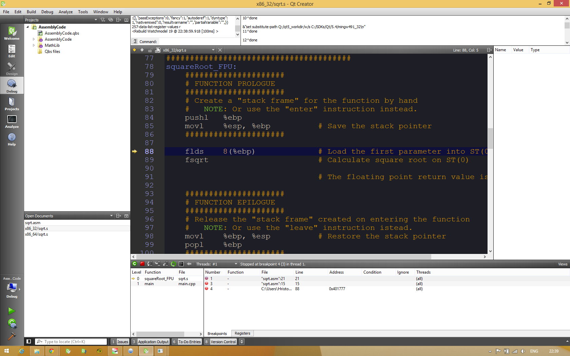Click the Step Into debug icon
The width and height of the screenshot is (570, 356).
coord(158,264)
